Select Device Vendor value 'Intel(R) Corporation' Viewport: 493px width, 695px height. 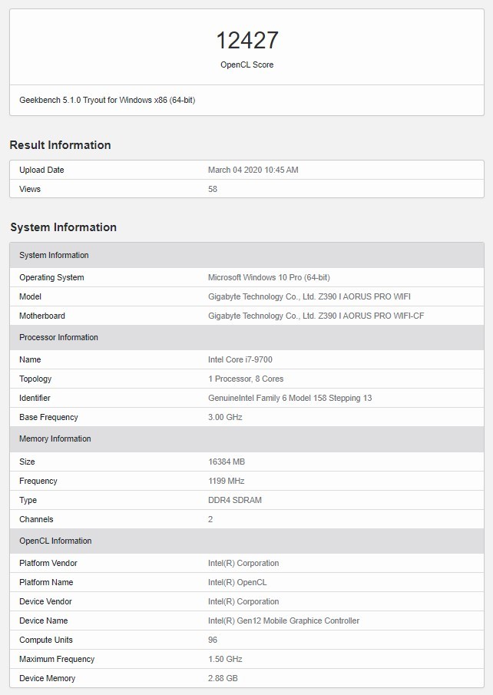(x=243, y=601)
